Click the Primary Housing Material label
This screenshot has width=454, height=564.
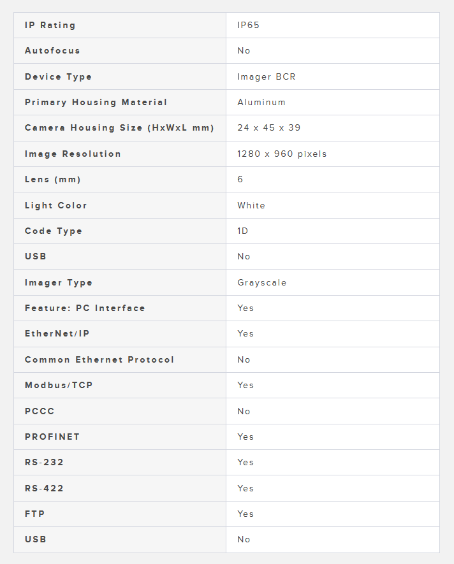coord(96,103)
